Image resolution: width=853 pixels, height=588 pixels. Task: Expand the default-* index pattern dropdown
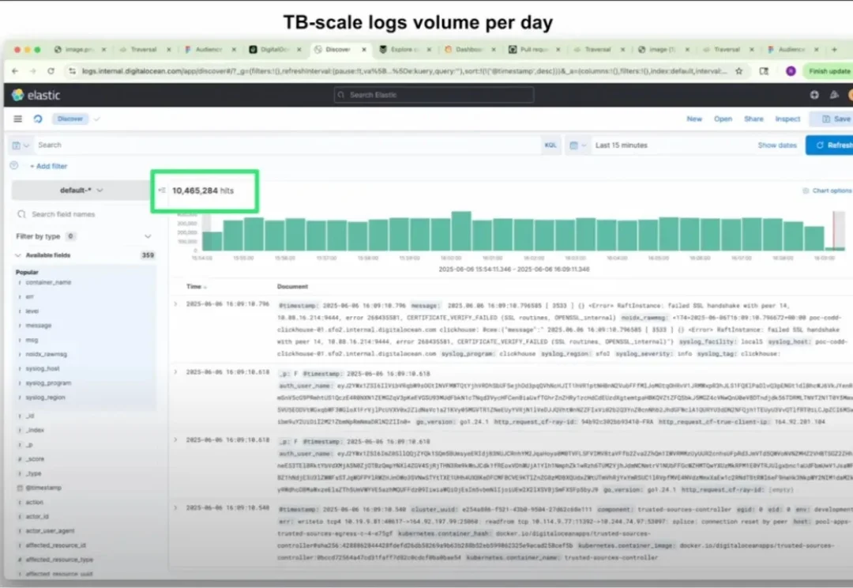point(83,190)
